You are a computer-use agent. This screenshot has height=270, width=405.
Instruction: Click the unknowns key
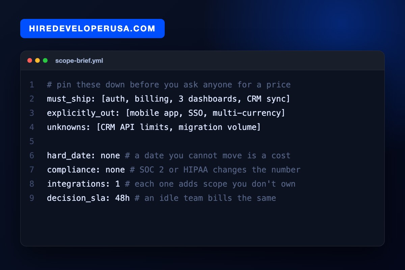coord(69,127)
